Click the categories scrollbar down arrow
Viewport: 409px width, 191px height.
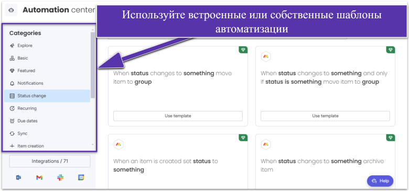pyautogui.click(x=93, y=144)
